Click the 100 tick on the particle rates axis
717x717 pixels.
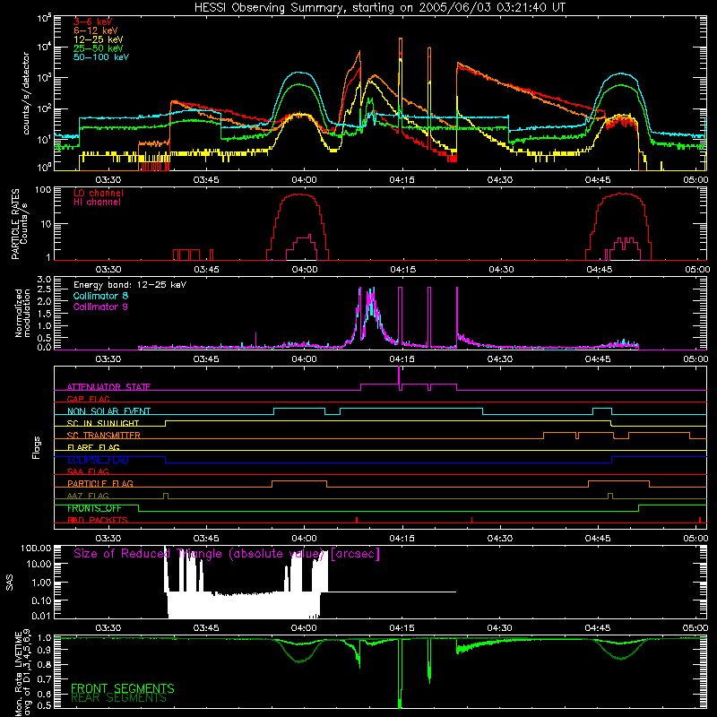tap(44, 189)
